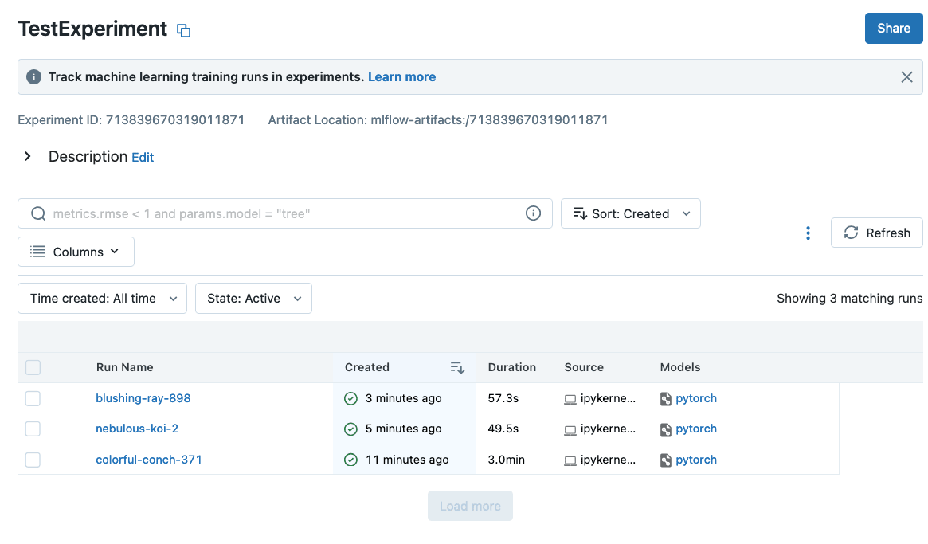928x544 pixels.
Task: Open the colorful-conch-371 run
Action: click(x=148, y=460)
